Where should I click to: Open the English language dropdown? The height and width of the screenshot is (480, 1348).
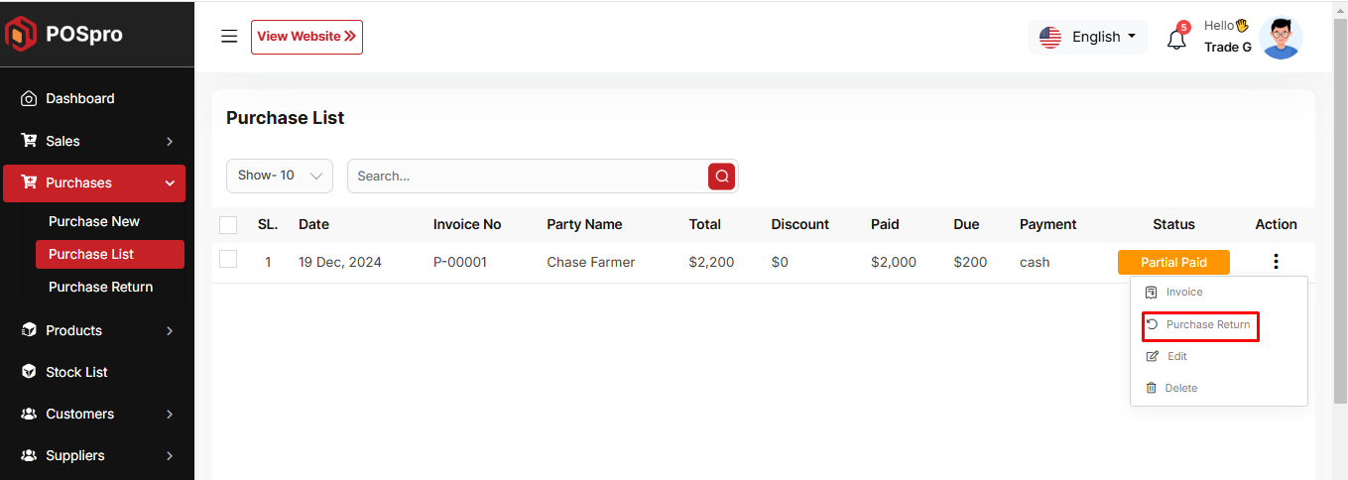click(x=1088, y=37)
